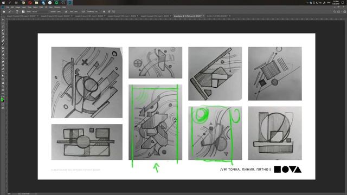
Task: Click the zoom percentage in status bar
Action: (x=9, y=194)
